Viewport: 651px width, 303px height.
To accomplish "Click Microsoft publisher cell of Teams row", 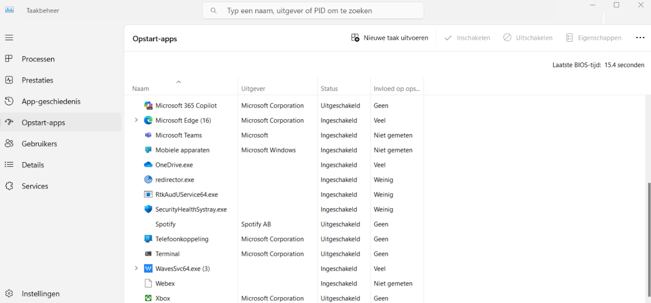I will [255, 135].
